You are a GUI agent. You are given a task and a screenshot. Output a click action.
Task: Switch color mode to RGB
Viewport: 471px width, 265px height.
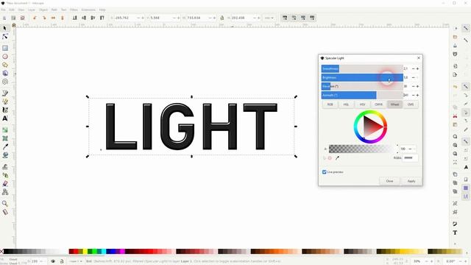330,105
